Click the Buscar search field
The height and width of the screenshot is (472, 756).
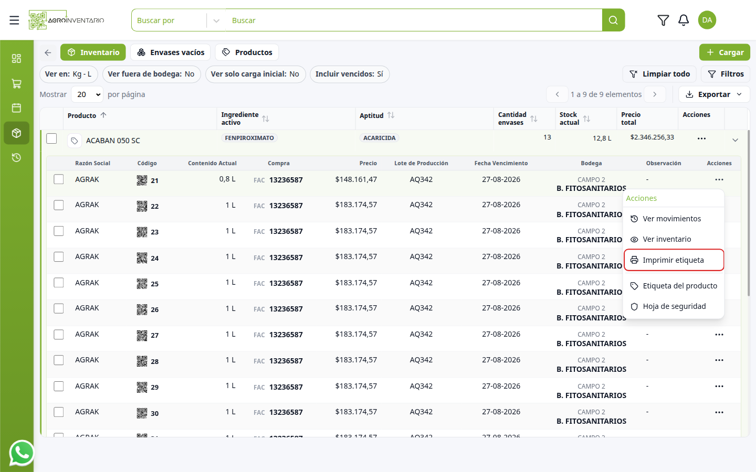pyautogui.click(x=414, y=20)
